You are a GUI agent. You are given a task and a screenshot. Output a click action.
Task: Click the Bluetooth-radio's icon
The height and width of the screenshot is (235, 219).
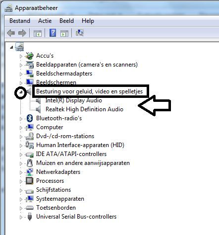[30, 118]
